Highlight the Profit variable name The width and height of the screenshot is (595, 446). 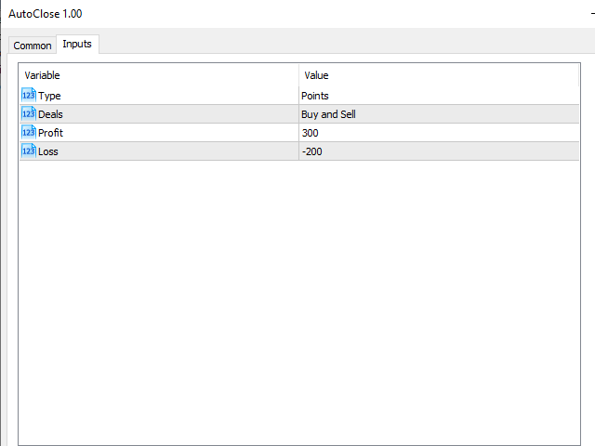[50, 133]
